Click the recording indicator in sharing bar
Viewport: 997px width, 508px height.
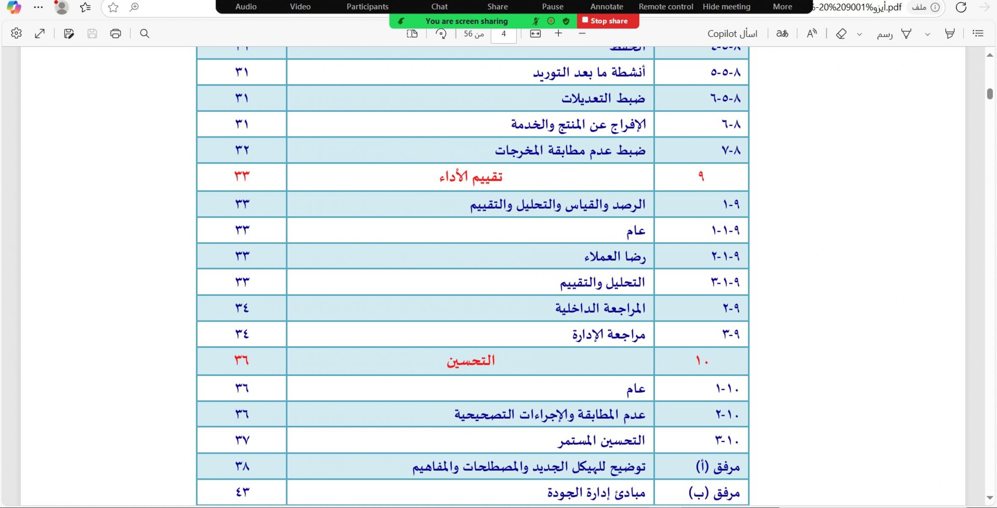pyautogui.click(x=551, y=21)
